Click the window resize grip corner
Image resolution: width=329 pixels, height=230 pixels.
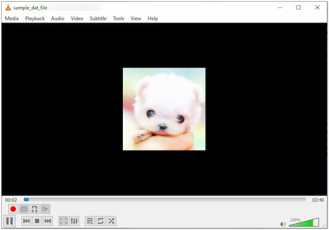pos(325,226)
